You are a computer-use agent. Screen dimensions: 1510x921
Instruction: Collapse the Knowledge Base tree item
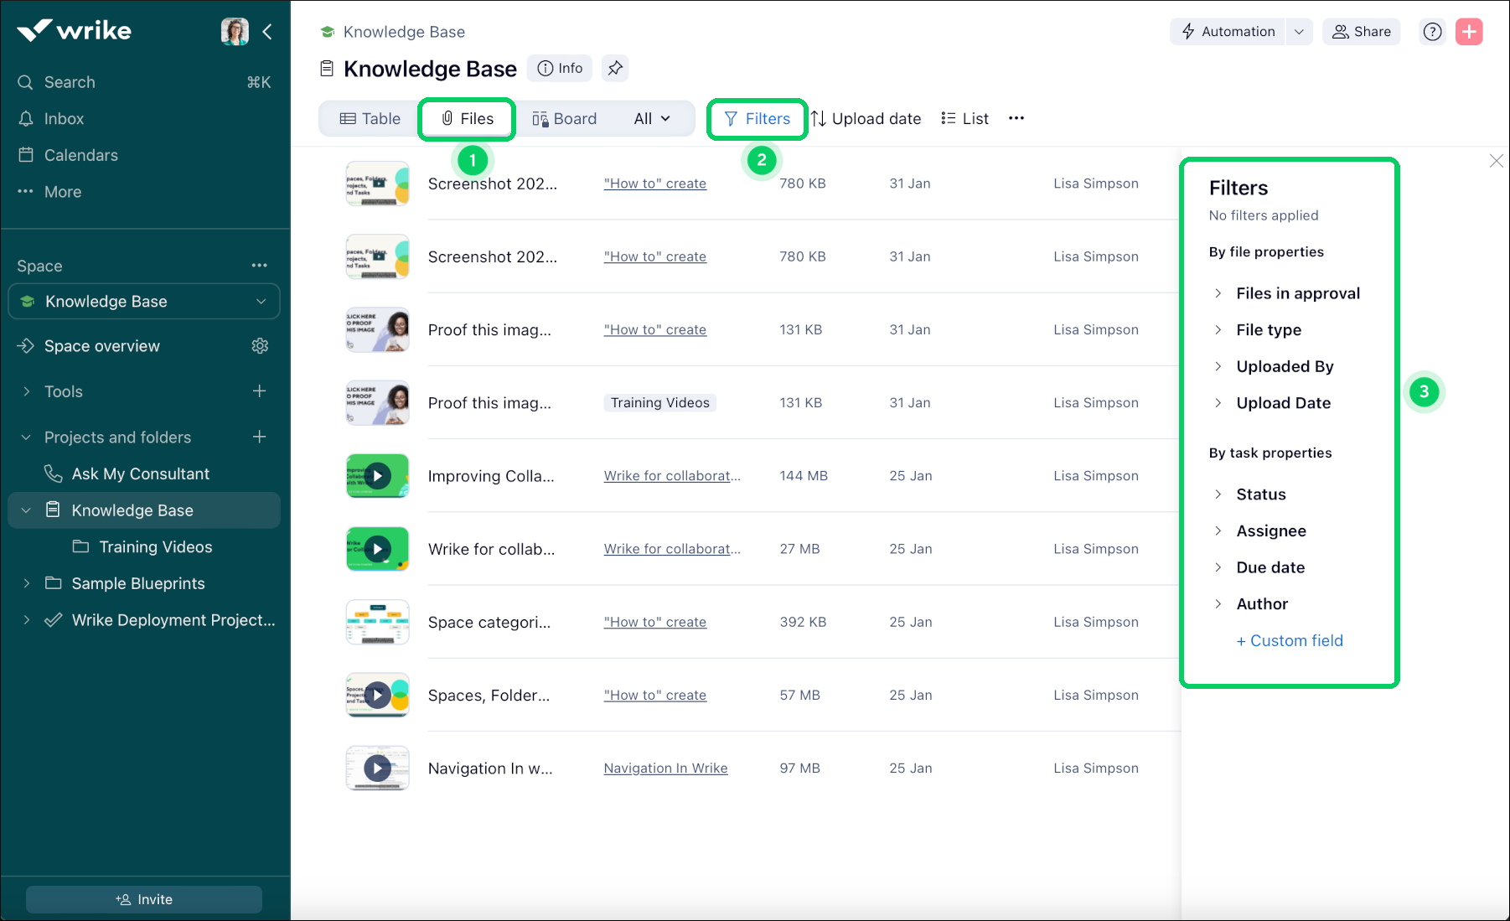26,510
